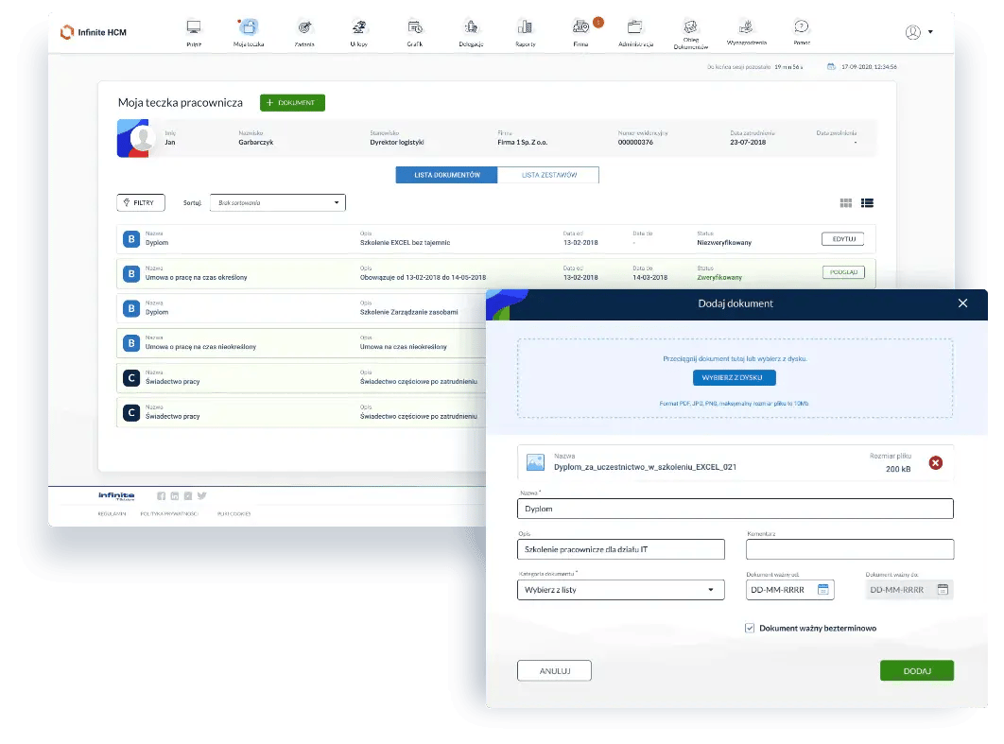Image resolution: width=1004 pixels, height=744 pixels.
Task: Click the 'Zweryfikowany' status text
Action: pos(719,277)
